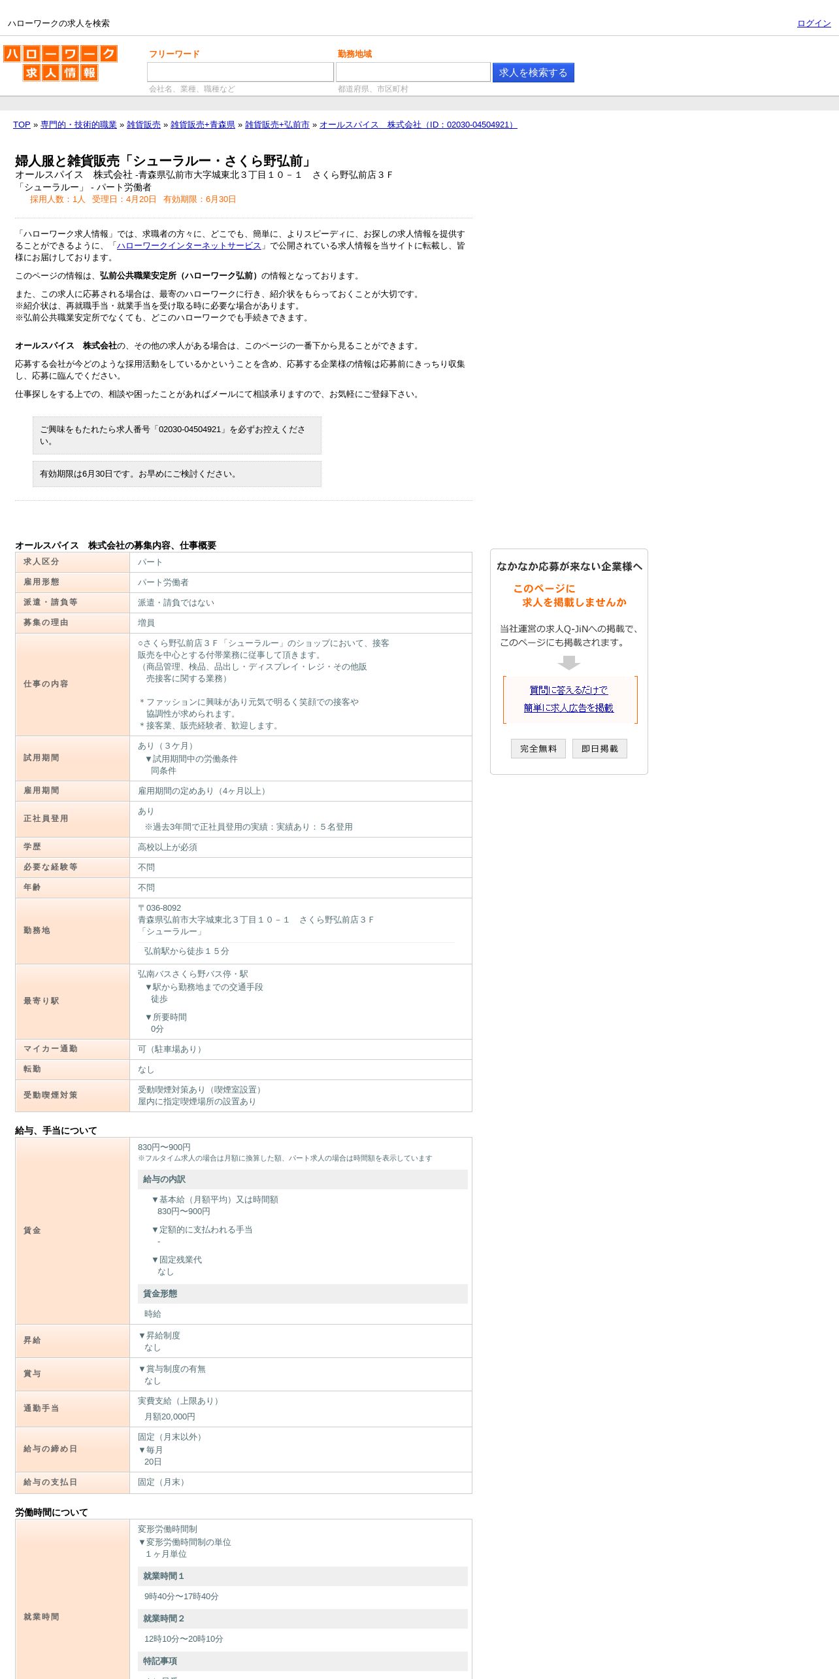Click 簡単に求人広告を掲載 link
The image size is (839, 1679).
(568, 707)
